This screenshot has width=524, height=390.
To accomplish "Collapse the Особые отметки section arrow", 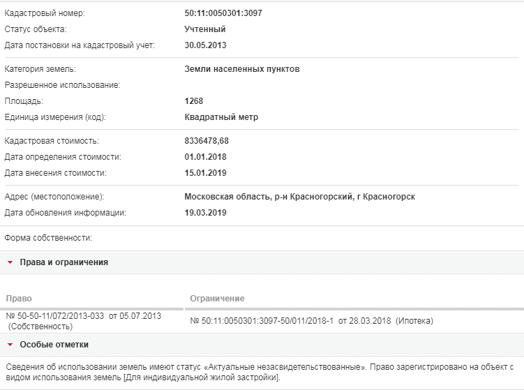I will click(10, 345).
